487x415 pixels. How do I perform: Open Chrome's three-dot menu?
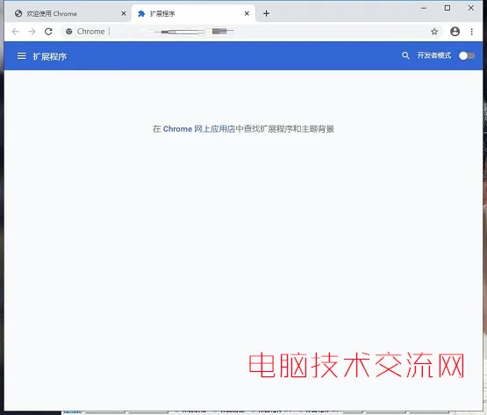pyautogui.click(x=471, y=32)
